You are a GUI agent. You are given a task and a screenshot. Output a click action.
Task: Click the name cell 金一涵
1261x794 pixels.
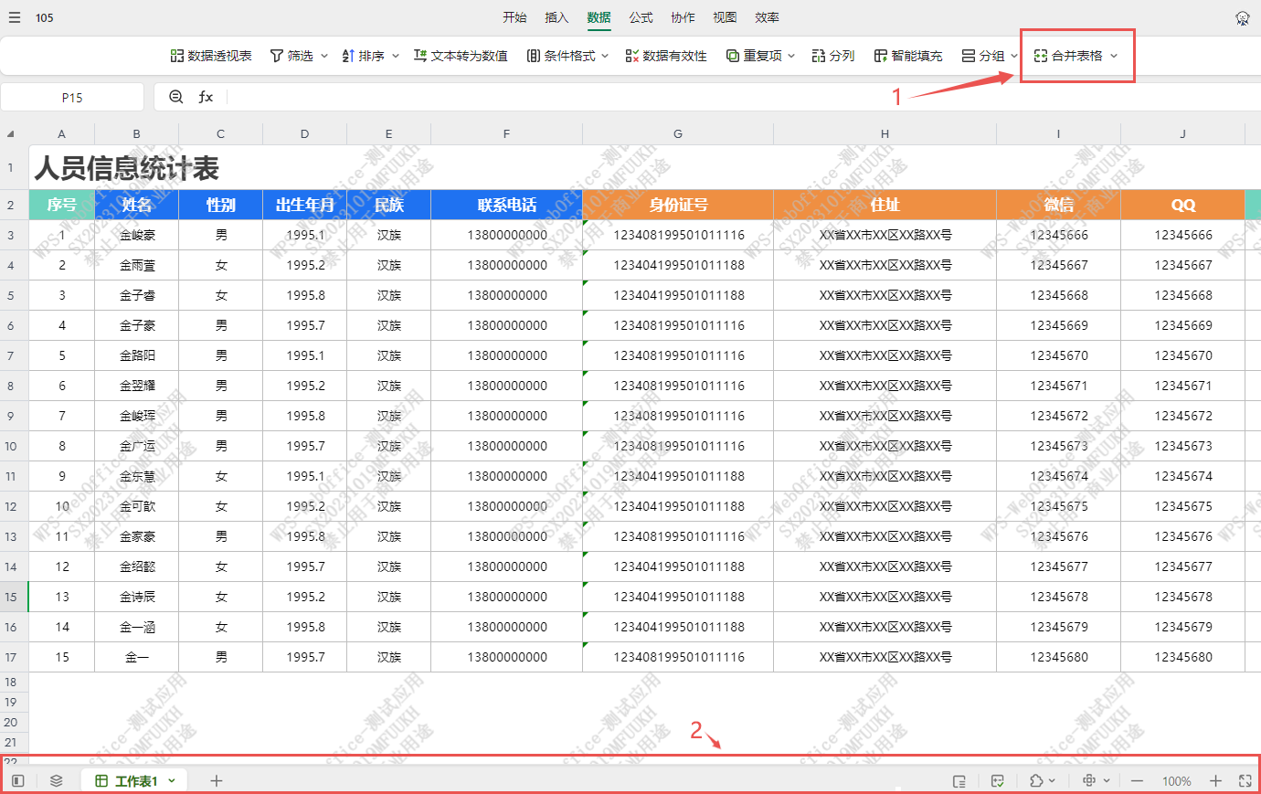tap(137, 627)
